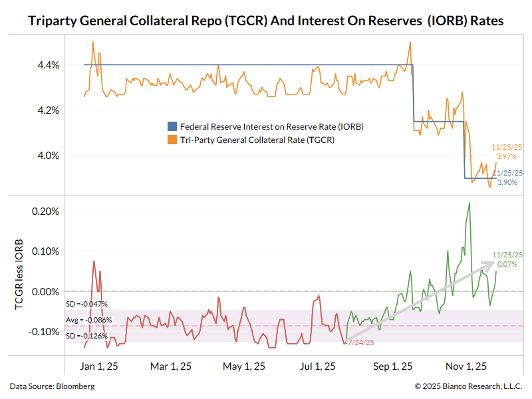The height and width of the screenshot is (399, 532).
Task: Click the blue IORB legend color swatch
Action: coord(172,126)
